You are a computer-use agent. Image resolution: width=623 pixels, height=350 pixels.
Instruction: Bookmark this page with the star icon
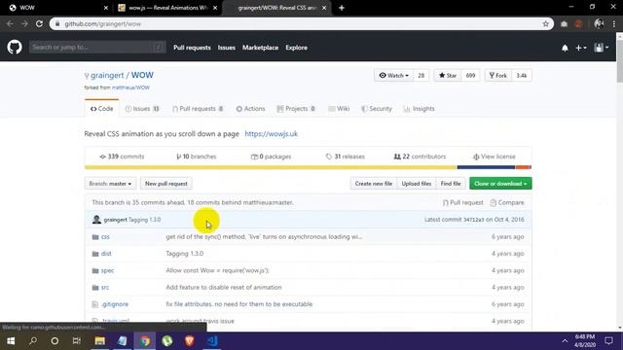545,23
